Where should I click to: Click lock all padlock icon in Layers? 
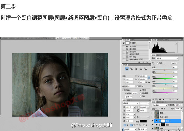164,109
